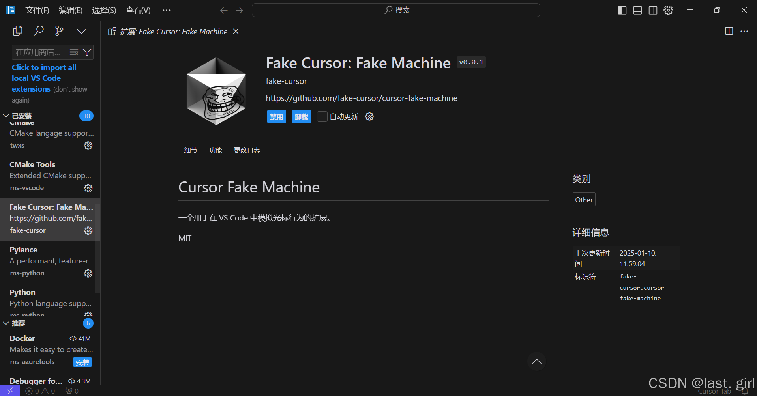Click the don't show again link
The height and width of the screenshot is (396, 757).
coord(49,95)
